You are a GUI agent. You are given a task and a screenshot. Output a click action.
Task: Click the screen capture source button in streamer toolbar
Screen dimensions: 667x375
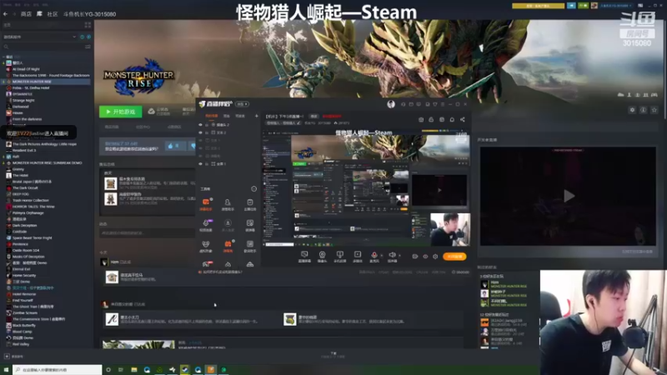tap(304, 256)
